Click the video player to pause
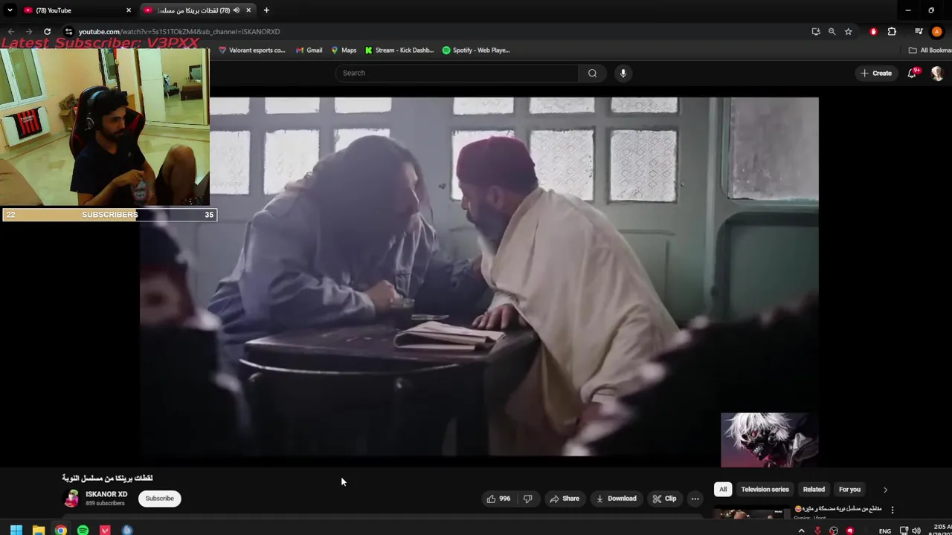This screenshot has height=535, width=952. point(479,276)
